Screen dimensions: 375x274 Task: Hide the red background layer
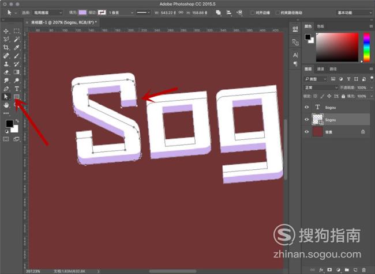(x=306, y=131)
